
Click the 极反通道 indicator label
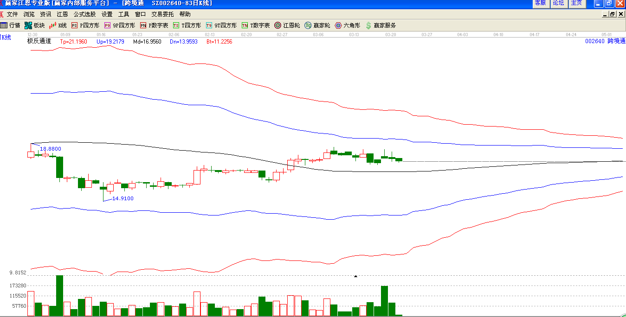coord(39,41)
